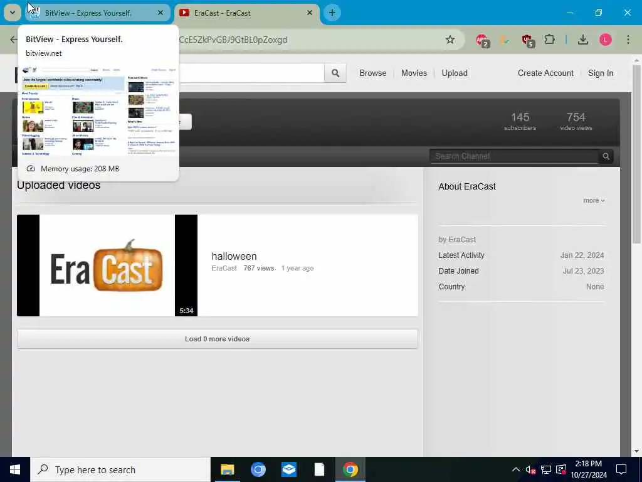Open a new browser tab
Screen dimensions: 642x482
coord(332,13)
